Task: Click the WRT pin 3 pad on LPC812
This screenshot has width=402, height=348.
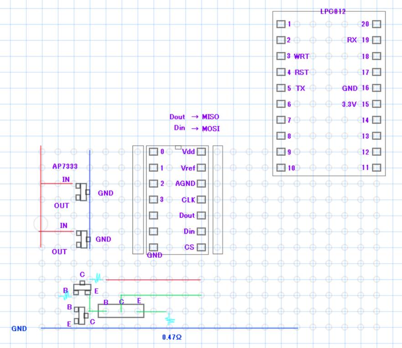Action: [281, 56]
